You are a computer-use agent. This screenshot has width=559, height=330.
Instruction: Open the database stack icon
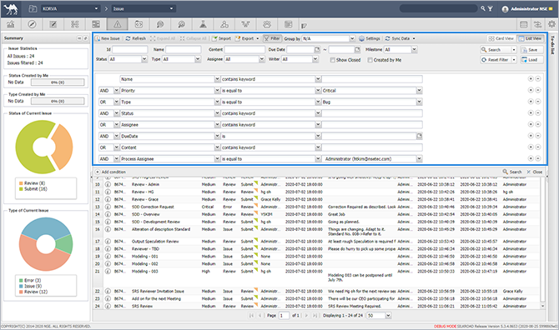(523, 24)
